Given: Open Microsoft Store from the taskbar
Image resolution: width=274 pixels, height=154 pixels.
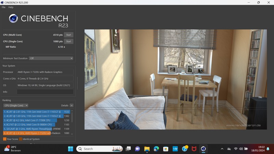Looking at the screenshot, I should point(166,149).
